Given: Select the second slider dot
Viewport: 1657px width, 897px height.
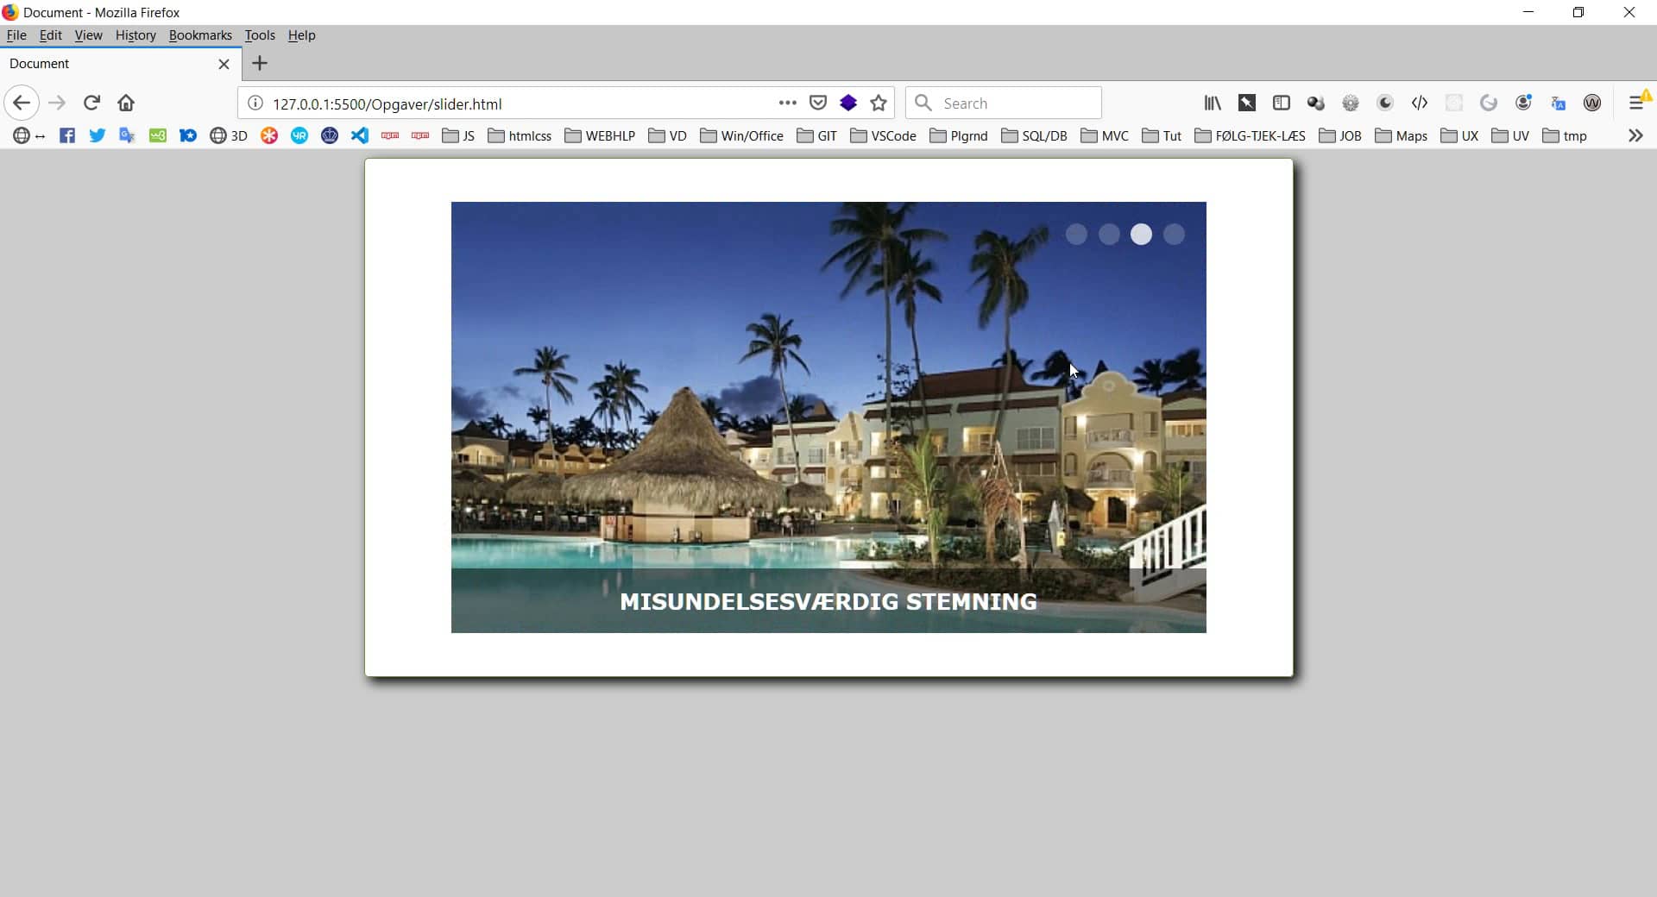Looking at the screenshot, I should click(1109, 235).
